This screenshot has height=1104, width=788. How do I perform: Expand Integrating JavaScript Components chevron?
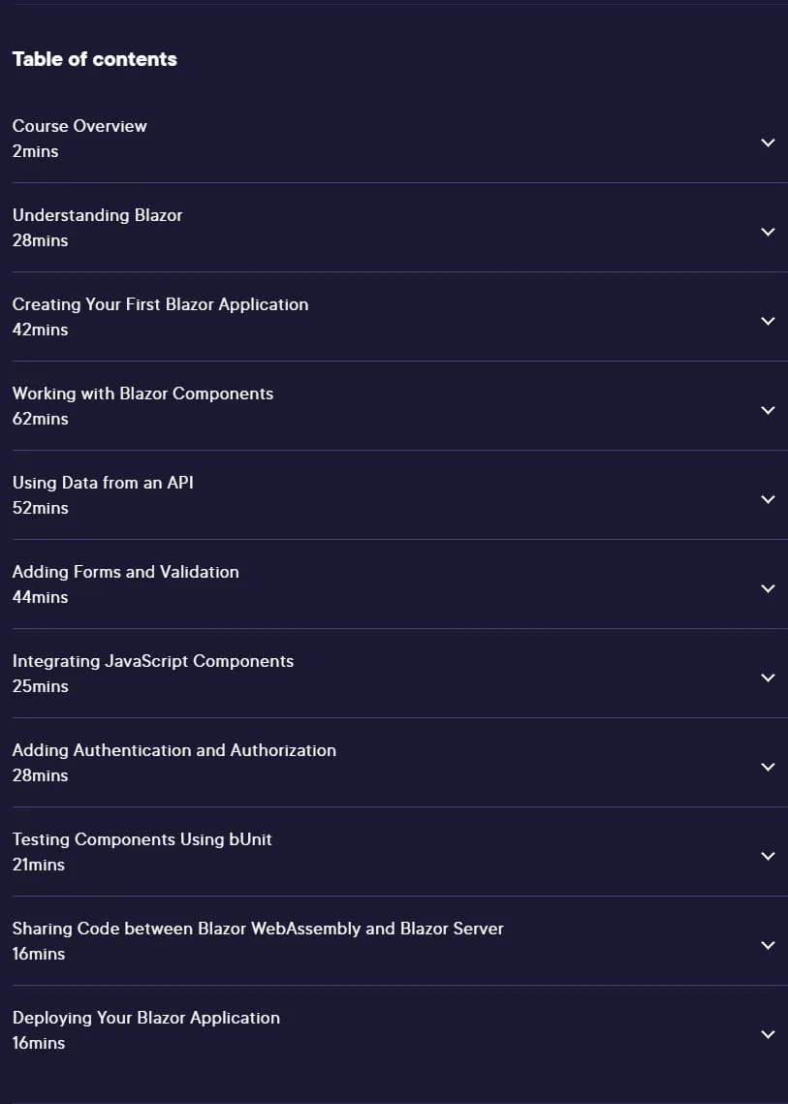click(768, 678)
